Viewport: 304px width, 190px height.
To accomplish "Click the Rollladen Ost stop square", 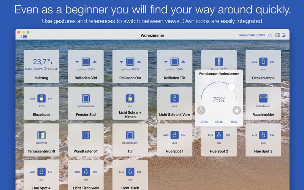I will point(130,62).
